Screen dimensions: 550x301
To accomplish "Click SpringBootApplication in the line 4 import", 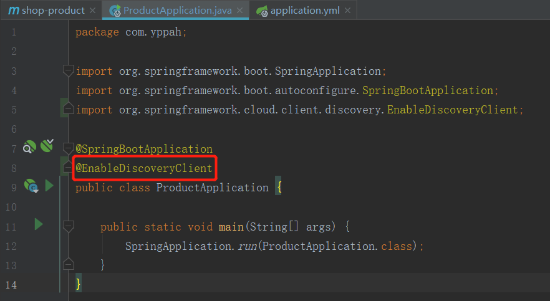I will pos(428,90).
